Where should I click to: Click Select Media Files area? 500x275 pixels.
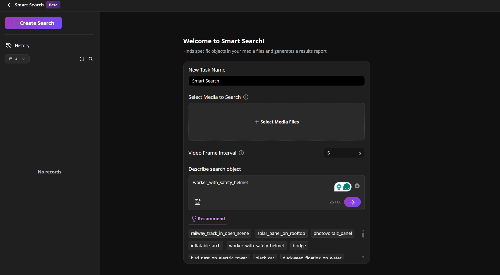[277, 122]
